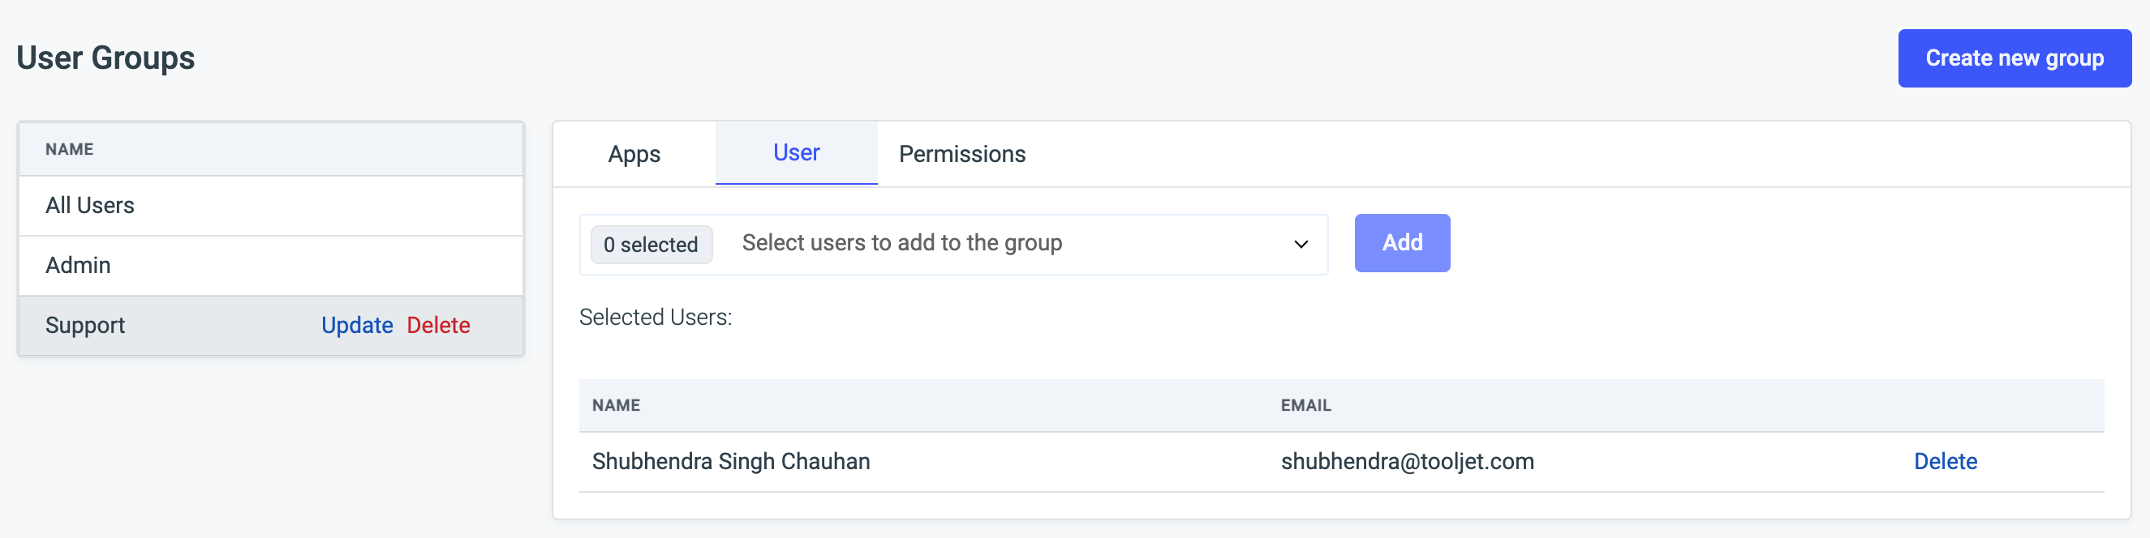The height and width of the screenshot is (538, 2150).
Task: Click NAME header in selected users table
Action: (x=616, y=405)
